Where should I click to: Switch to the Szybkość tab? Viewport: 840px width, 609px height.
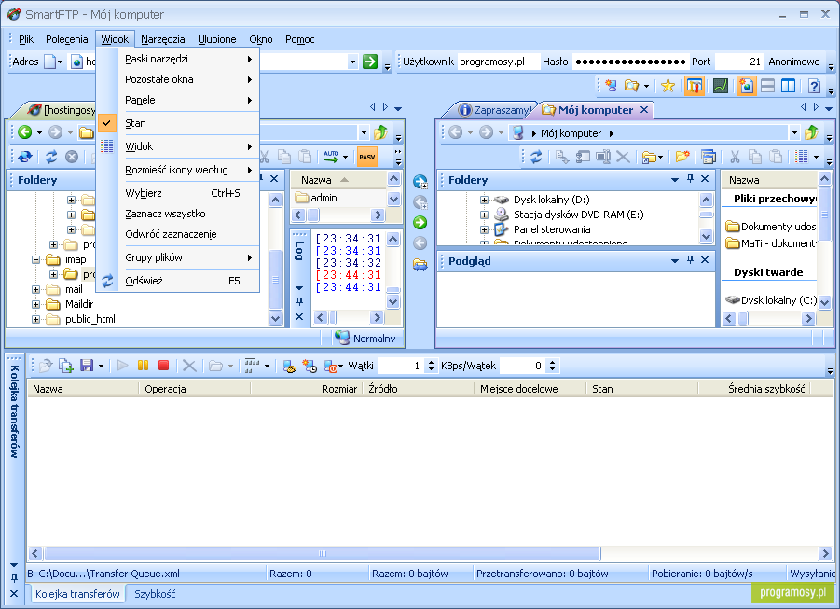(x=155, y=594)
